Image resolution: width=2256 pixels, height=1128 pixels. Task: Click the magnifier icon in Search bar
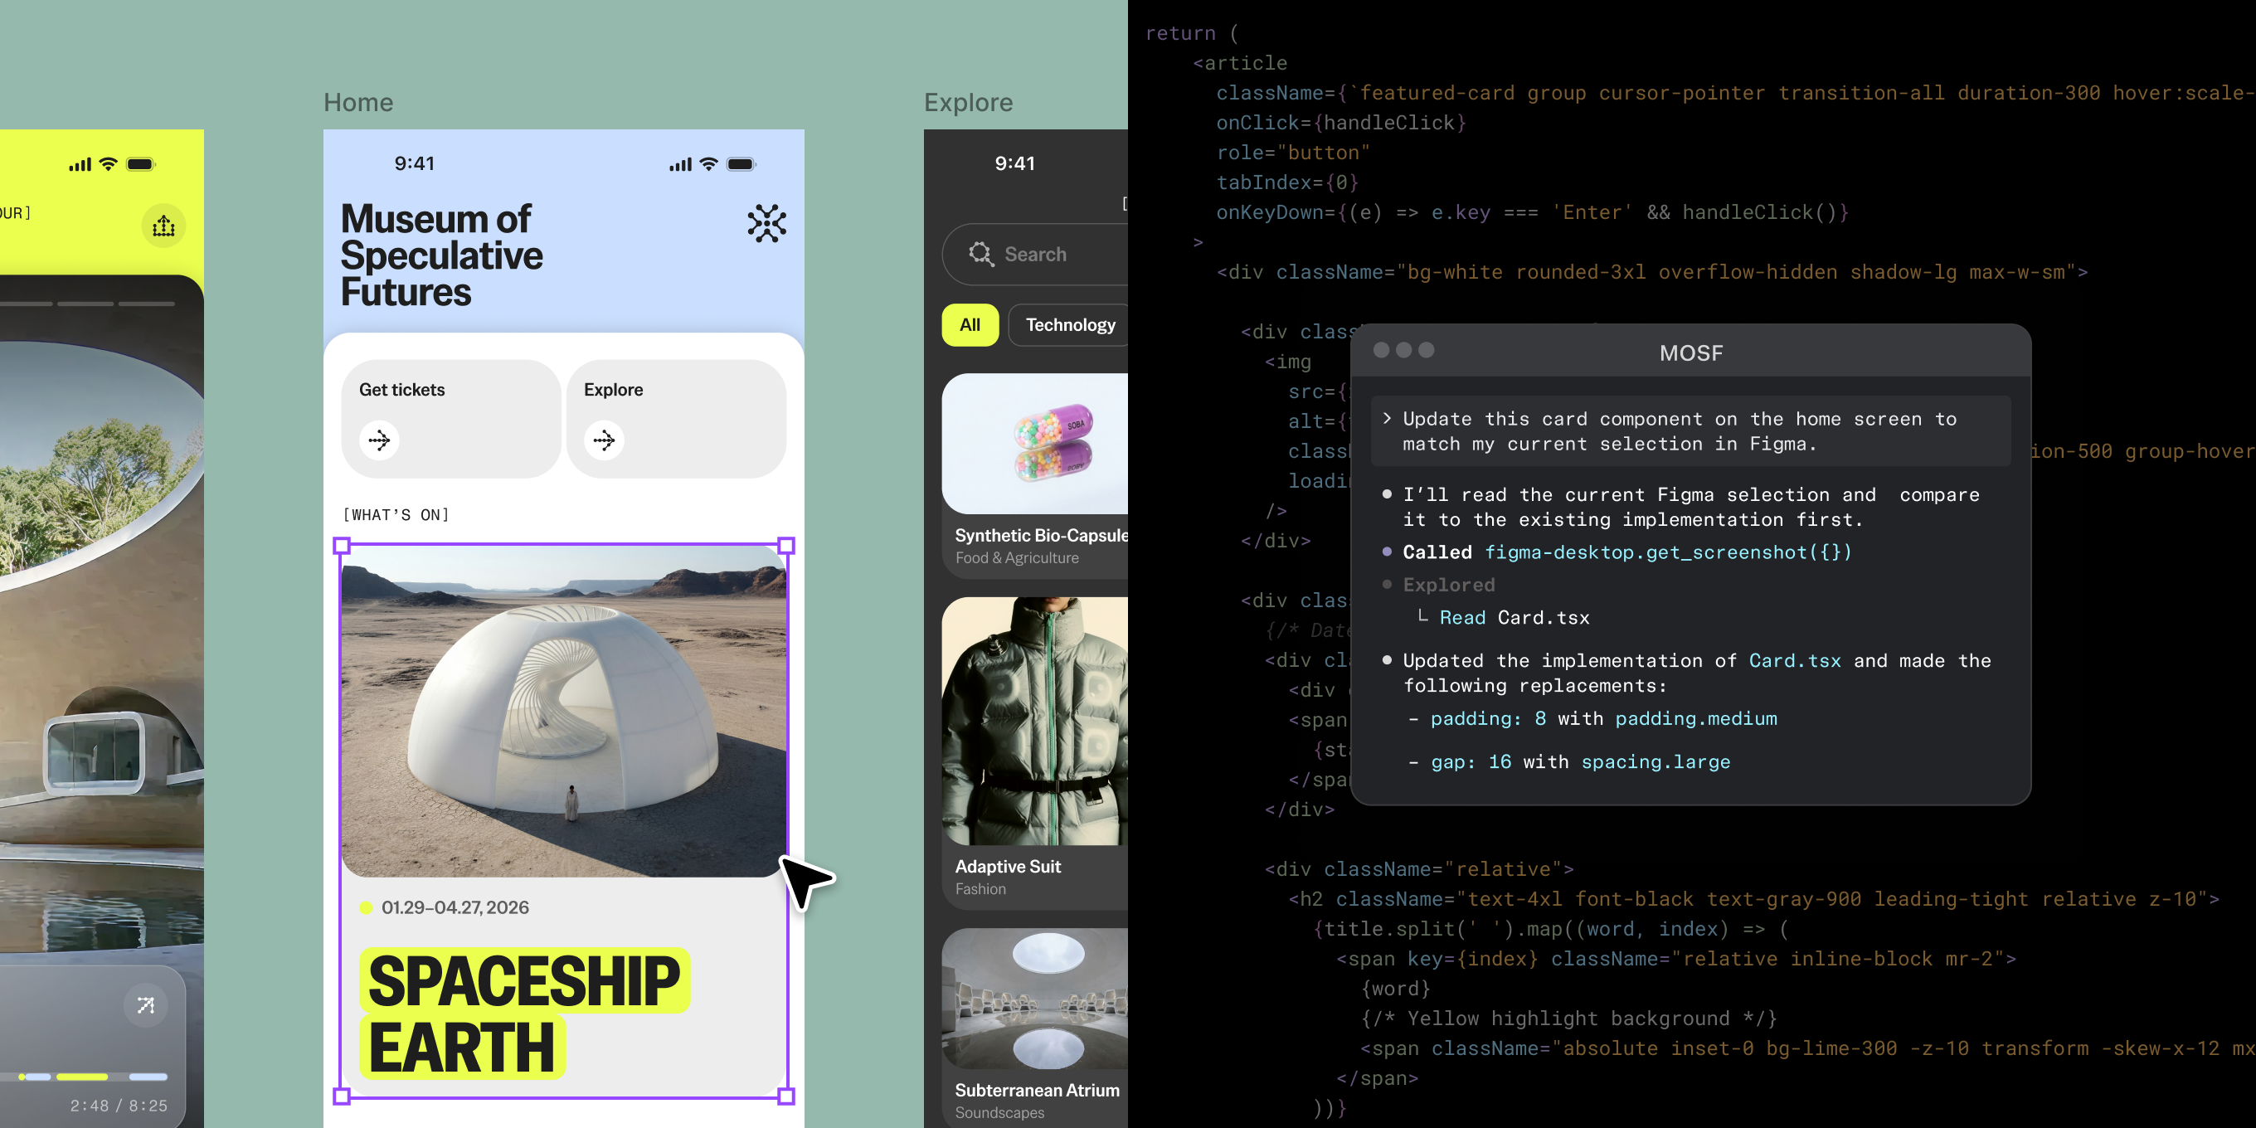click(x=981, y=254)
